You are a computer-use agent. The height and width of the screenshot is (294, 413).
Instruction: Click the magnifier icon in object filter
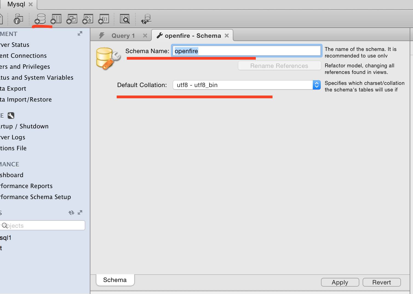coord(5,226)
